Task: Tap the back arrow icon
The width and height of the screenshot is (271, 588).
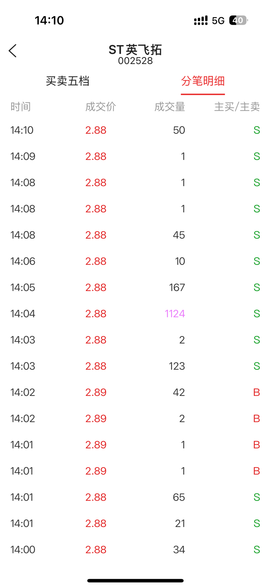Action: [13, 51]
